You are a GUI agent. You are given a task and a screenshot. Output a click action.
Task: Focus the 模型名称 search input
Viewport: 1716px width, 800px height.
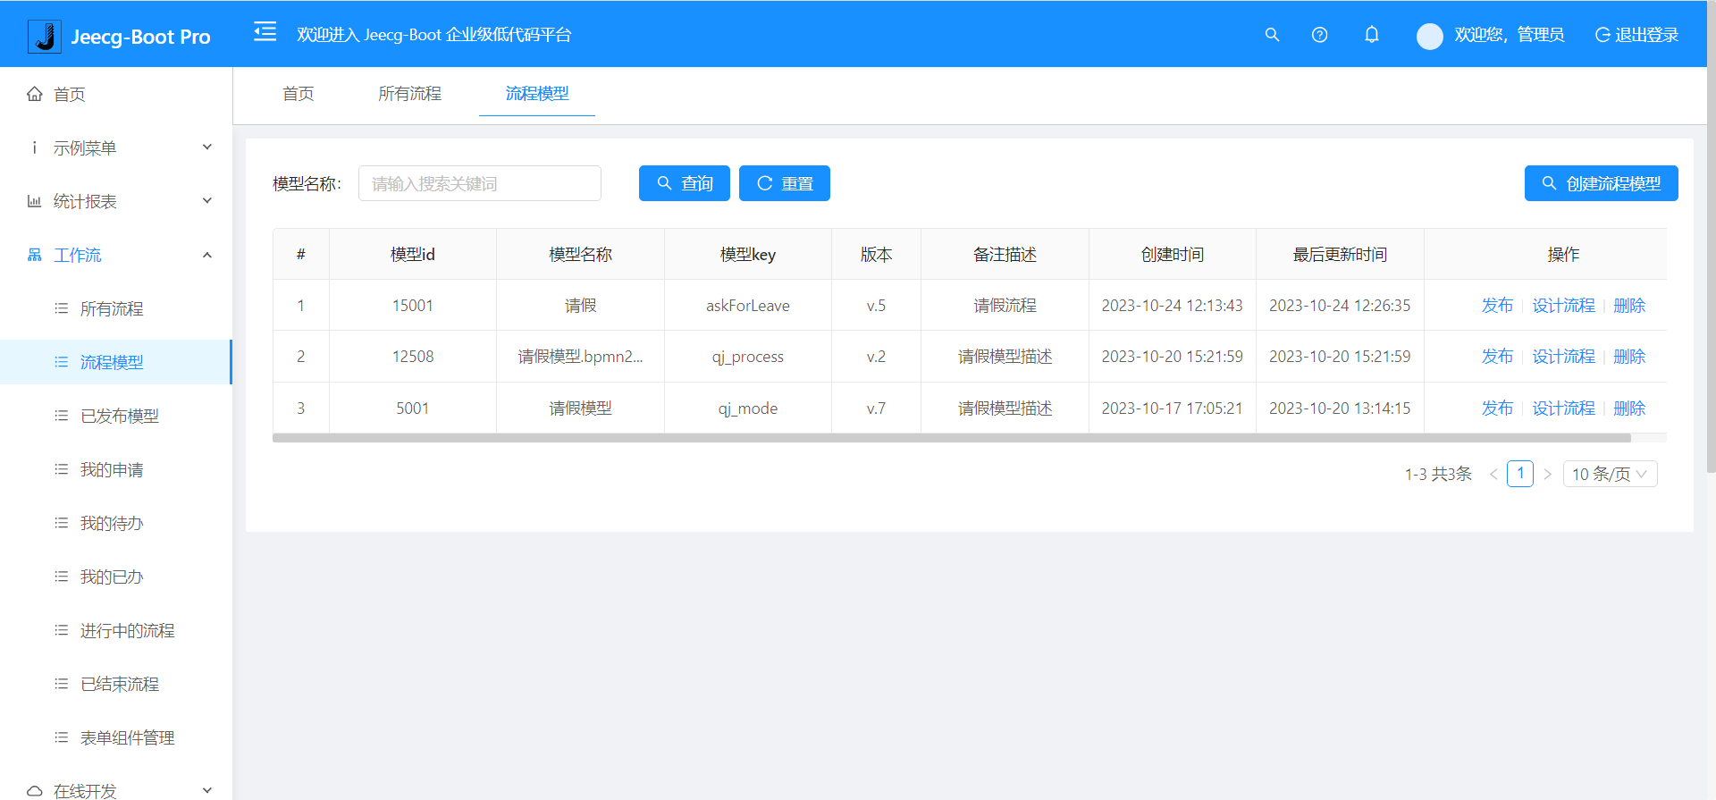click(480, 183)
